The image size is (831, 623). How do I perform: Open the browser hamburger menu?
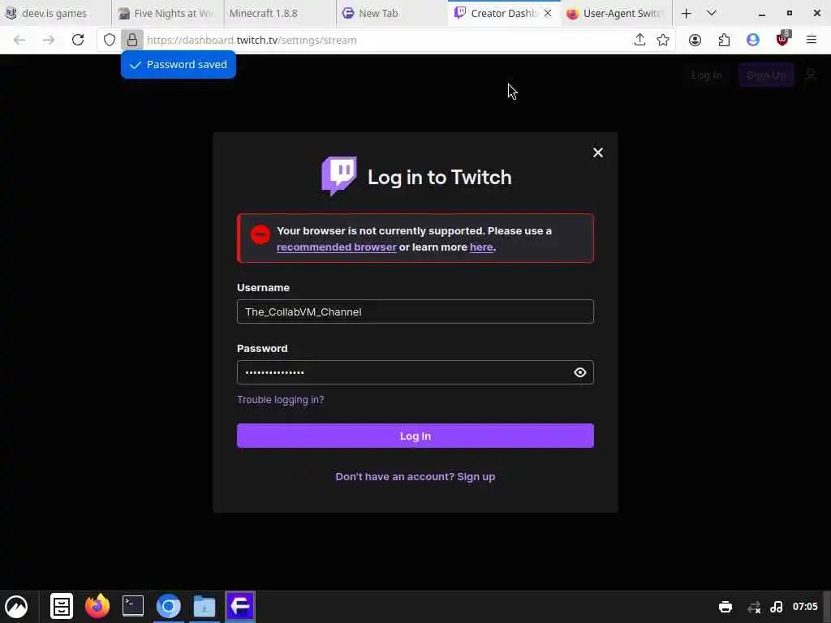coord(812,40)
